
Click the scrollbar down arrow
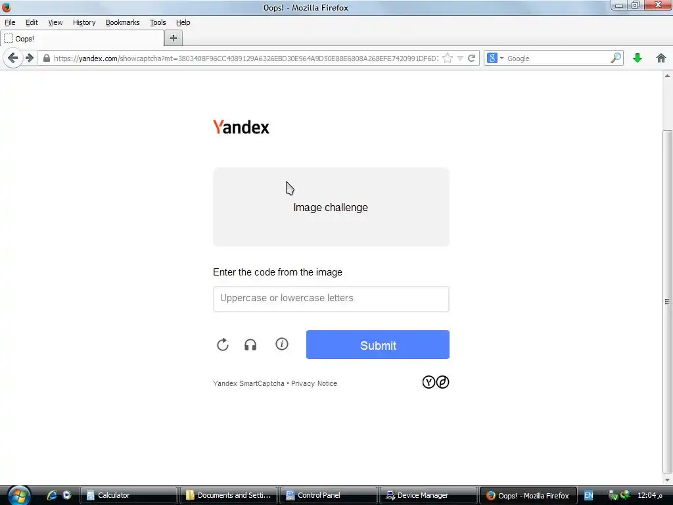667,480
